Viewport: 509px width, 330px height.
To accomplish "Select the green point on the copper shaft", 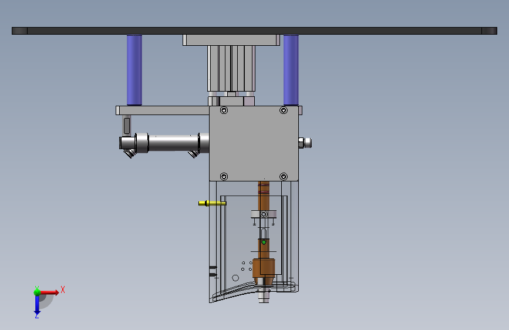I will click(x=264, y=243).
